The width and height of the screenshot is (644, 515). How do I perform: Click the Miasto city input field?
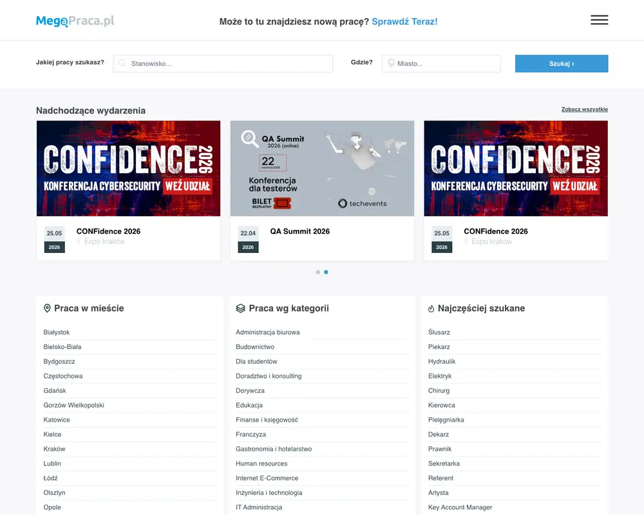pos(441,64)
